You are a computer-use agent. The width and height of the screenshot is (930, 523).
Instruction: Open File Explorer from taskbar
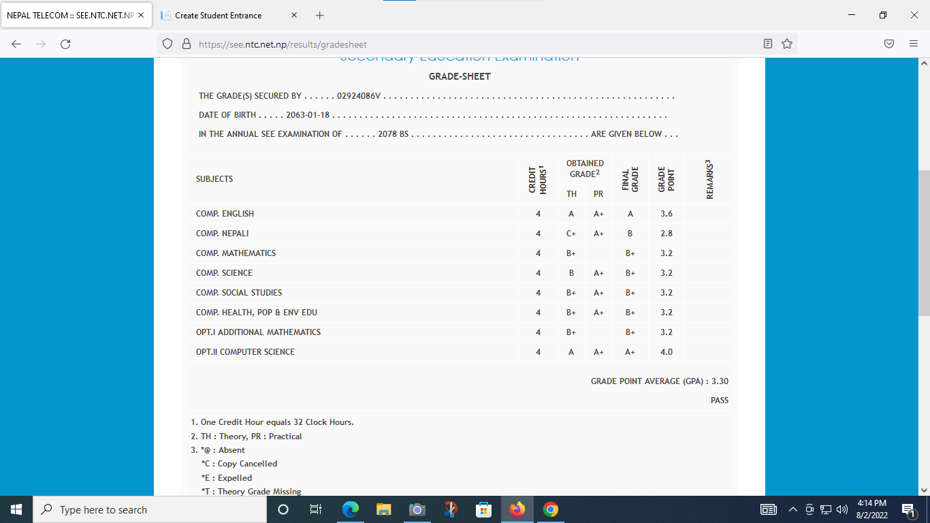(x=384, y=509)
